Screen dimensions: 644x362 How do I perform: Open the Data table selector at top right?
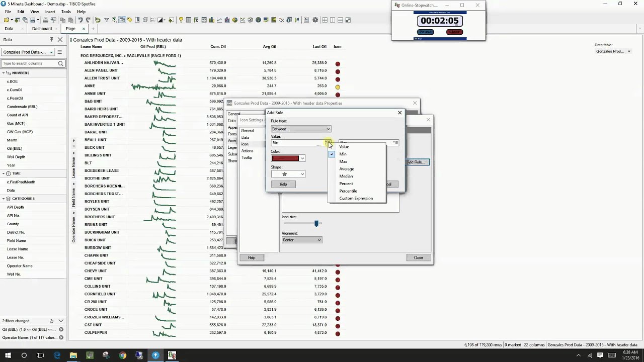point(613,51)
